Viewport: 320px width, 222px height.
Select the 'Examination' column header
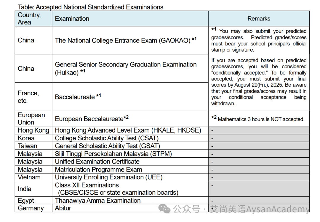(x=130, y=19)
